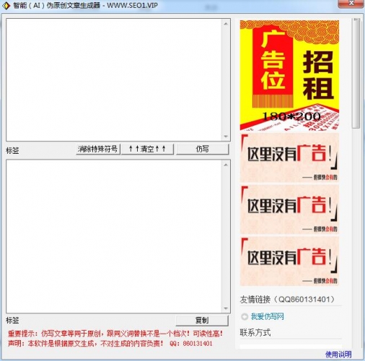
Task: Click the up arrow of lower text box scrollbar
Action: pos(226,165)
